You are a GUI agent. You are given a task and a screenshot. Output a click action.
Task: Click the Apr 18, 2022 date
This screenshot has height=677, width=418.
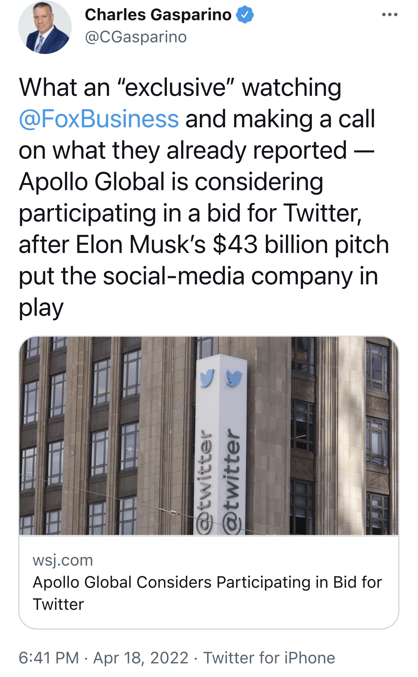pyautogui.click(x=140, y=658)
